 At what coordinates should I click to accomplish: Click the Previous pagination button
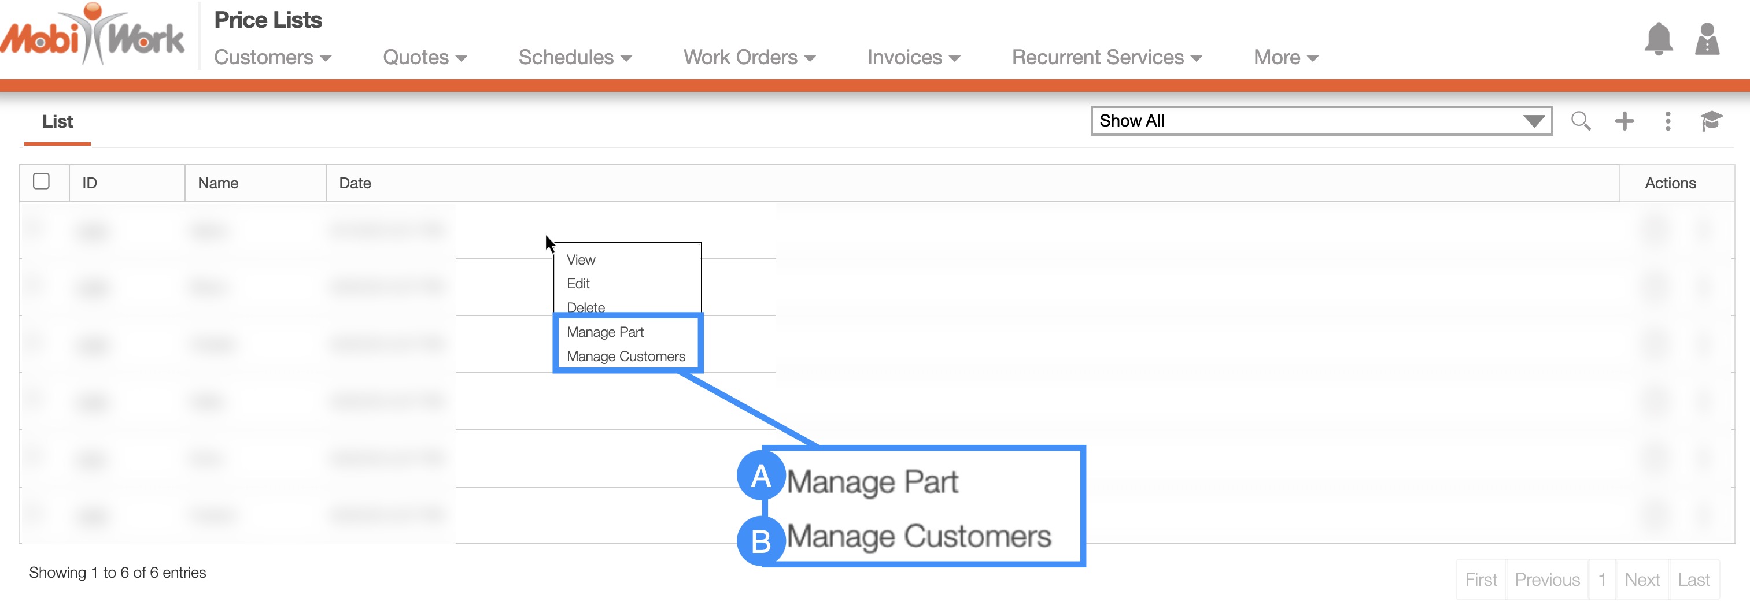click(1547, 580)
